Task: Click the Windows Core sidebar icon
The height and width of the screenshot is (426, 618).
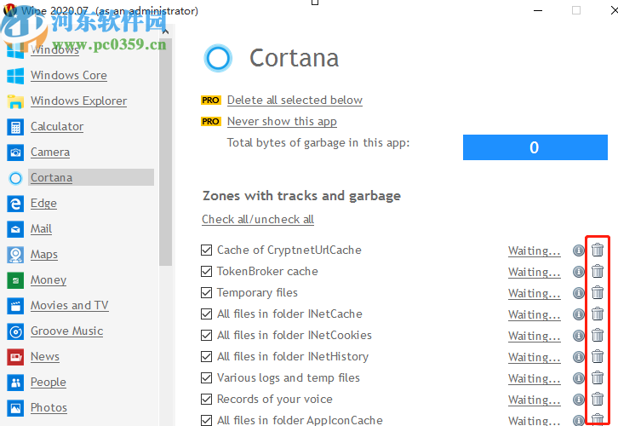Action: click(15, 76)
